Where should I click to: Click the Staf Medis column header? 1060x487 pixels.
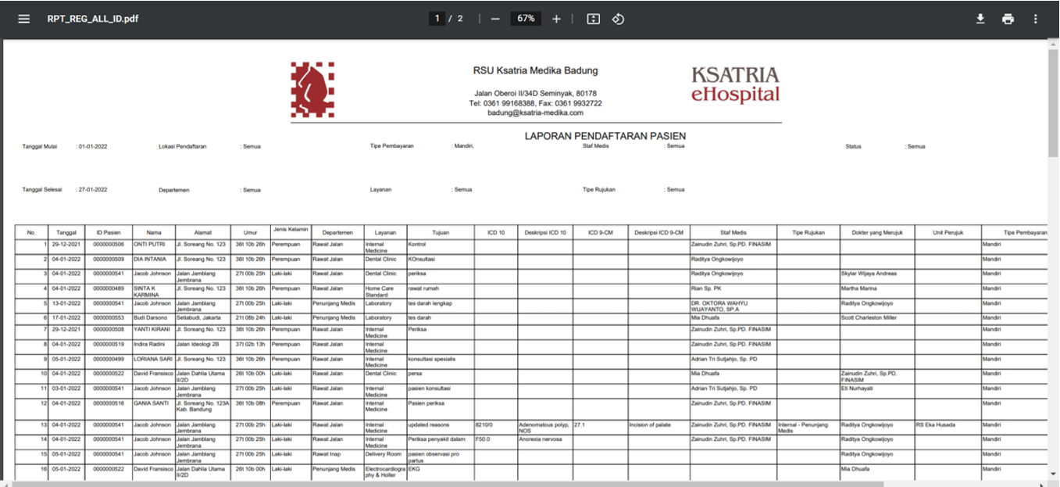click(733, 232)
